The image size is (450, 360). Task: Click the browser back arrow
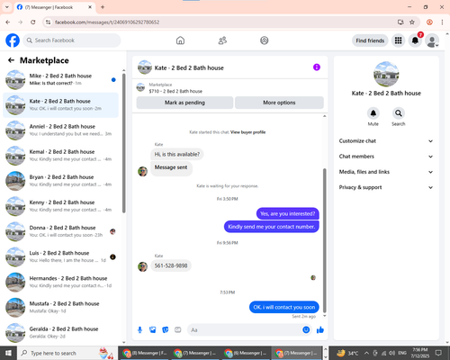tap(8, 22)
